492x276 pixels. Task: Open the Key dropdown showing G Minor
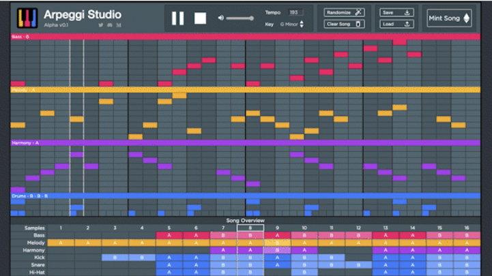(x=292, y=24)
